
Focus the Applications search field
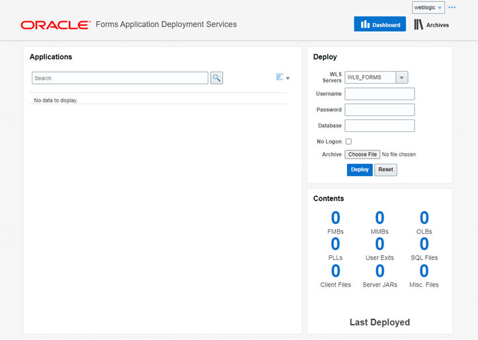120,78
